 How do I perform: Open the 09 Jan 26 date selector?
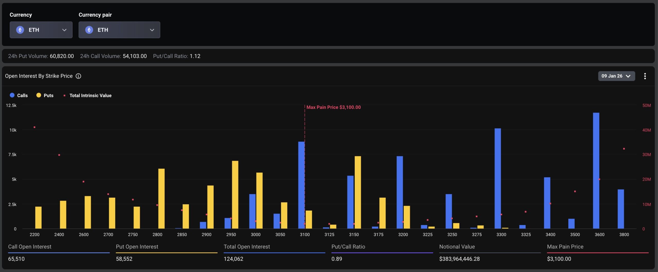[616, 76]
